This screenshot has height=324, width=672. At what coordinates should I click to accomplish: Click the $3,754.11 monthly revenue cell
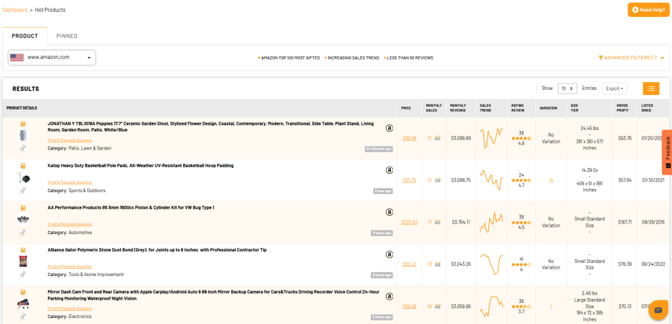click(461, 222)
